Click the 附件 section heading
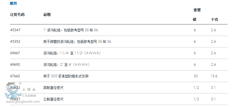Viewport: 234px width, 107px height. (13, 3)
